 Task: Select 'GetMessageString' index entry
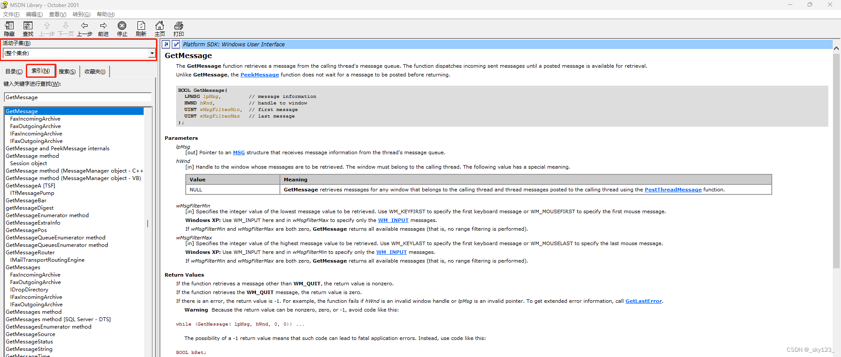[29, 349]
